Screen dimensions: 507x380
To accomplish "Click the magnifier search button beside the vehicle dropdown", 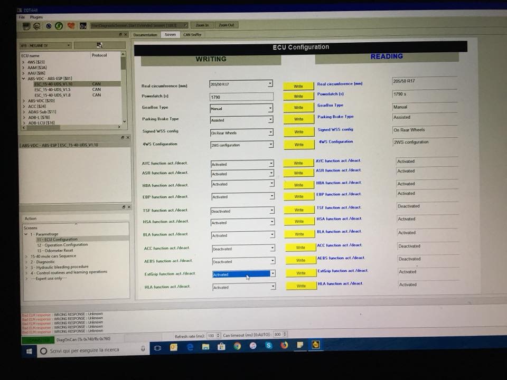I will tap(100, 45).
